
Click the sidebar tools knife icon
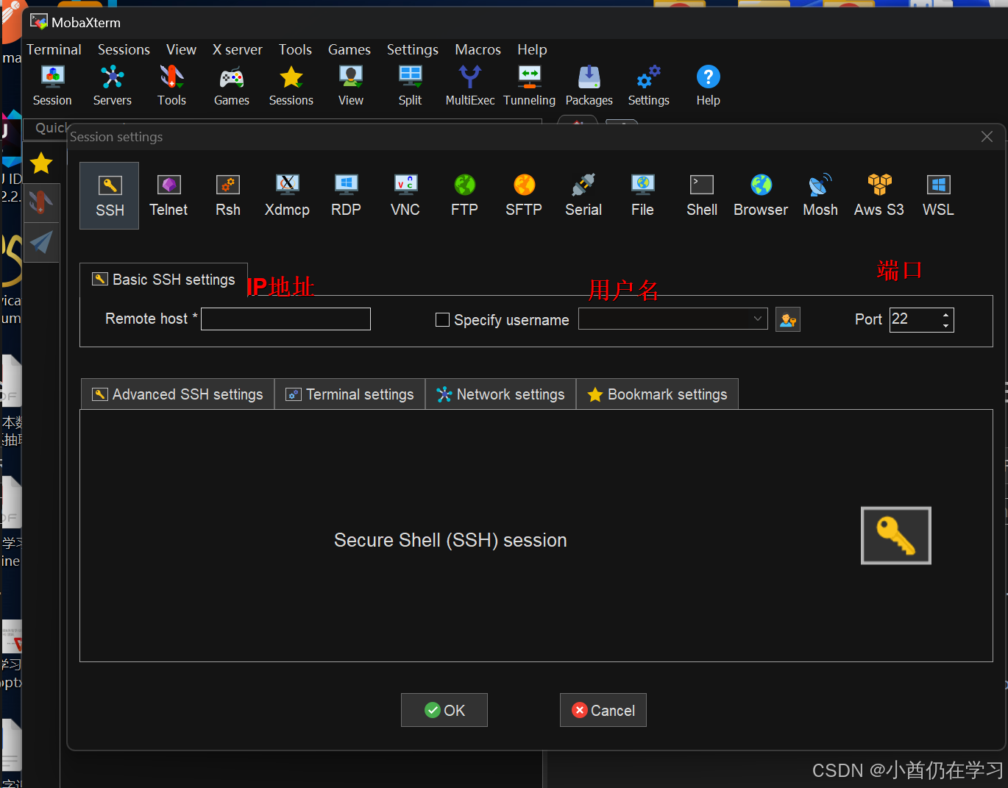click(41, 202)
